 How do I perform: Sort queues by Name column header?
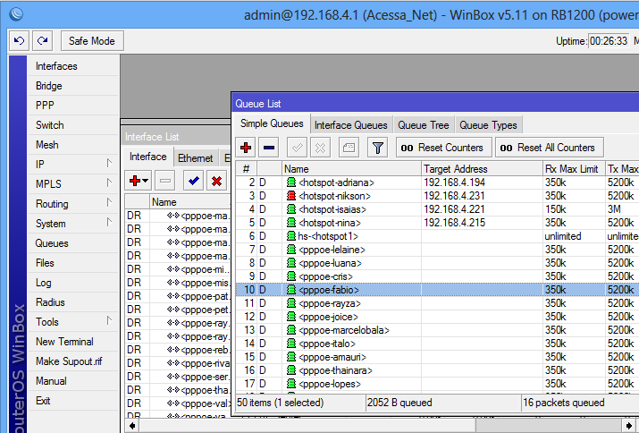coord(351,169)
